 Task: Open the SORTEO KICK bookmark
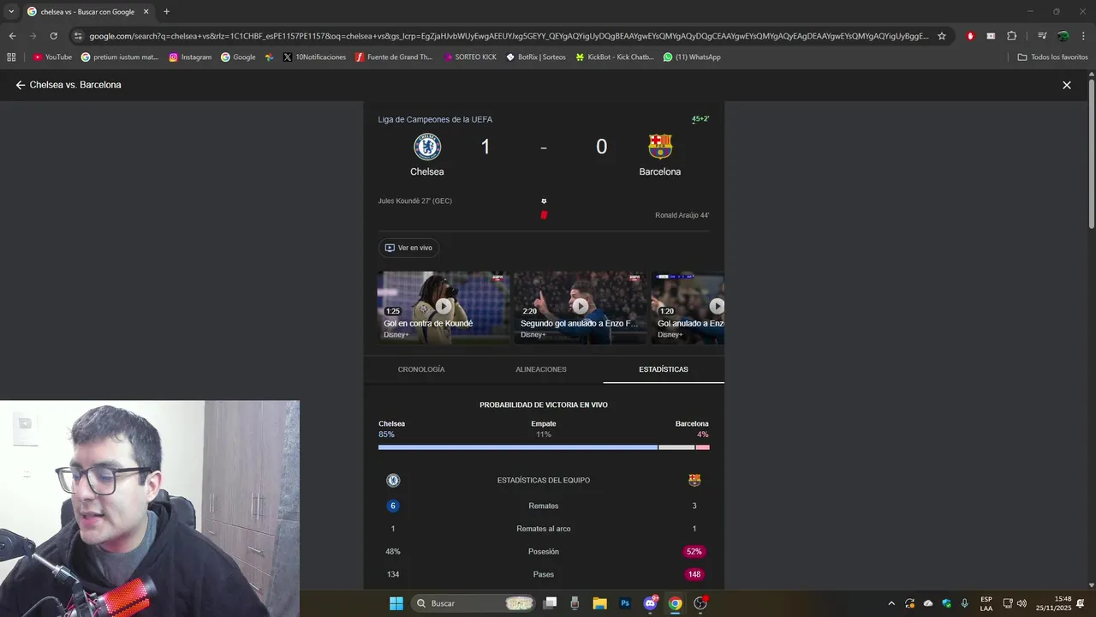coord(470,57)
